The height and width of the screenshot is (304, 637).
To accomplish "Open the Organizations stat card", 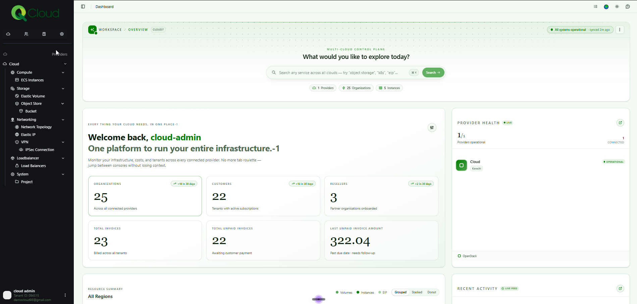I will [x=145, y=196].
